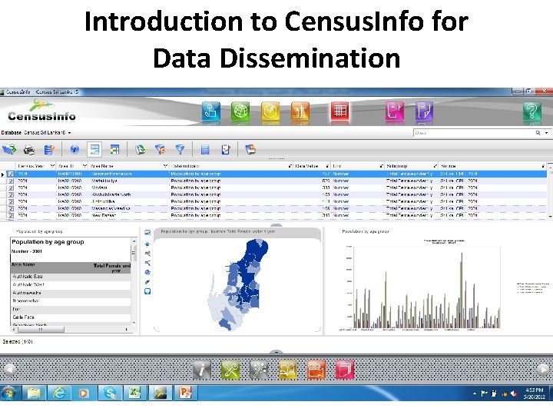Viewport: 553px width, 415px height.
Task: Click the filter with orange badge icon
Action: click(x=160, y=149)
